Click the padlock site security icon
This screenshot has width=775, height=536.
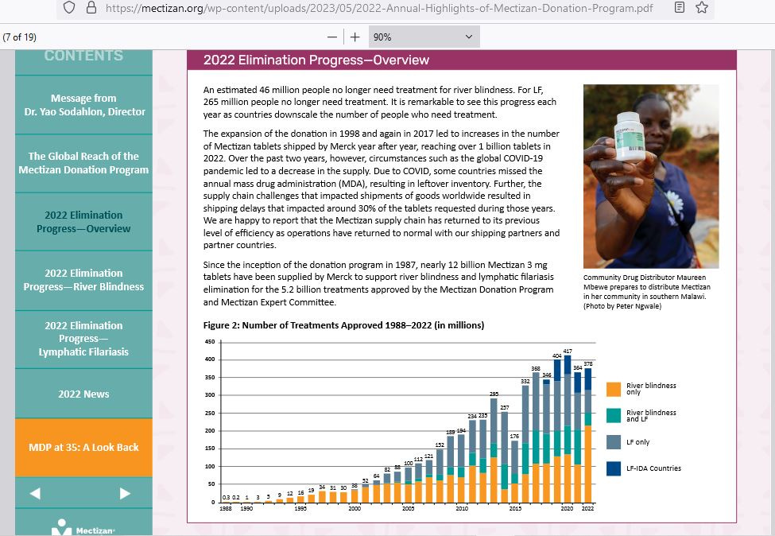(x=91, y=7)
